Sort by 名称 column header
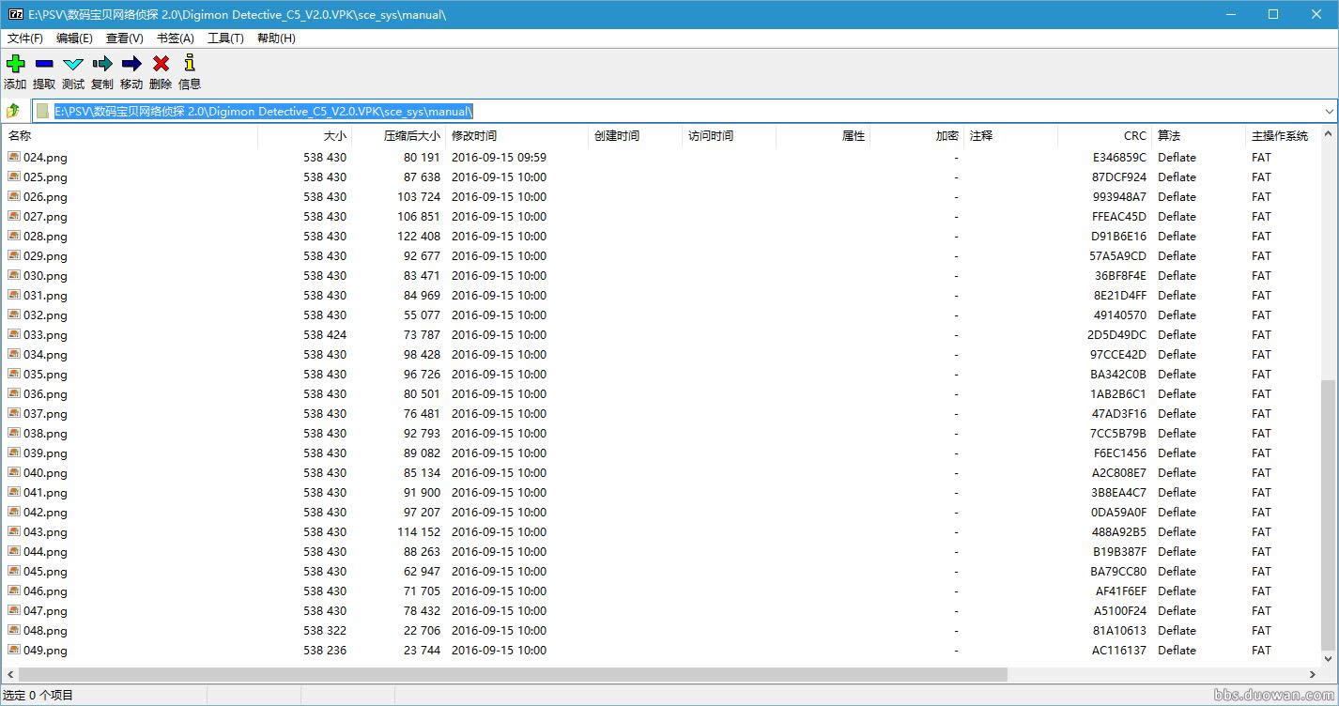1339x706 pixels. (20, 136)
